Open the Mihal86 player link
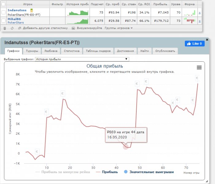215x184 pixels. (x=14, y=19)
